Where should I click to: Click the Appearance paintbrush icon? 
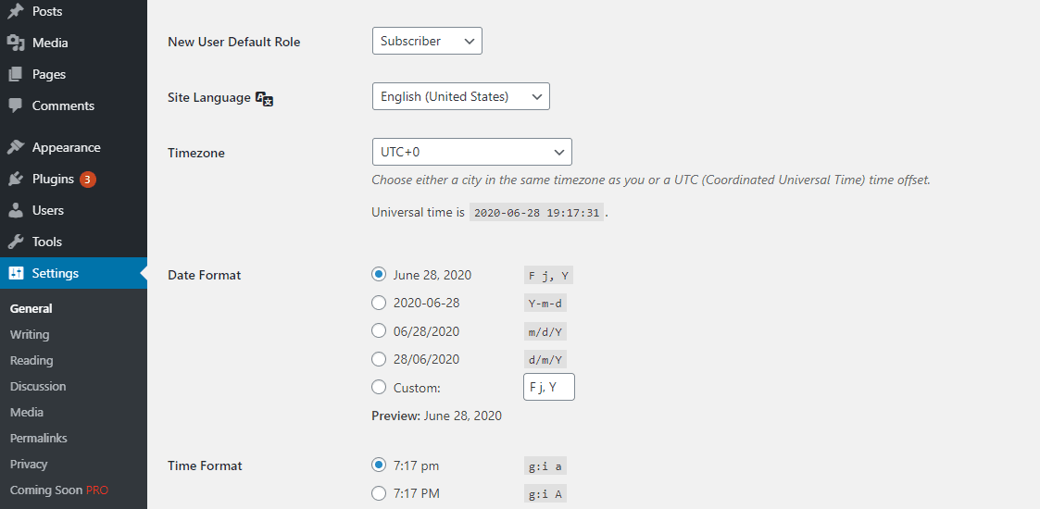coord(16,147)
